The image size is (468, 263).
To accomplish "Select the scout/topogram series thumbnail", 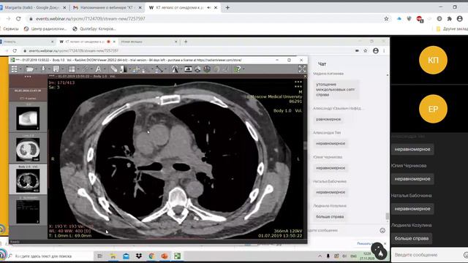I will click(x=28, y=118).
